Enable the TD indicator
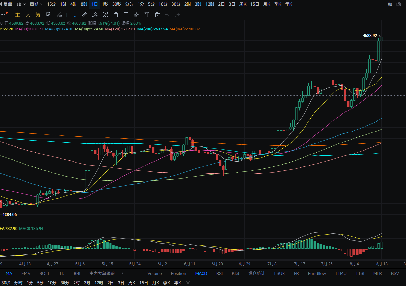The height and width of the screenshot is (286, 406). (x=62, y=273)
